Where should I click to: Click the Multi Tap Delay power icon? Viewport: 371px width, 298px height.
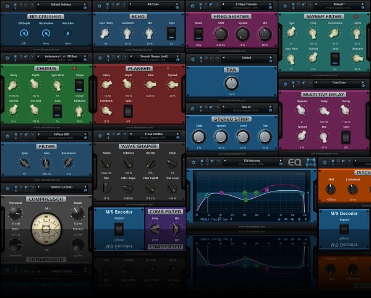(x=285, y=84)
